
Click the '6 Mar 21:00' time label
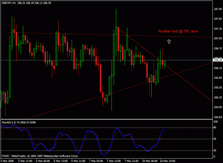[x=78, y=161]
